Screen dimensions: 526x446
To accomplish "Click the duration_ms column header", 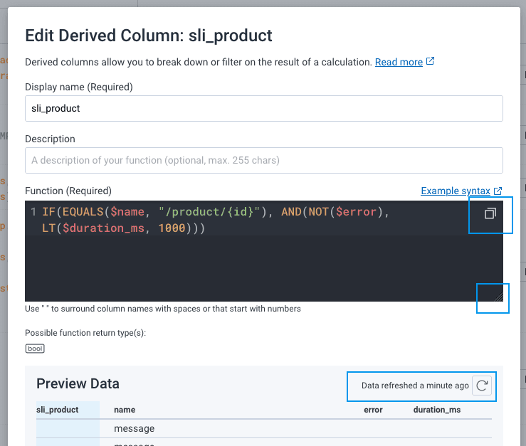I will [x=437, y=410].
